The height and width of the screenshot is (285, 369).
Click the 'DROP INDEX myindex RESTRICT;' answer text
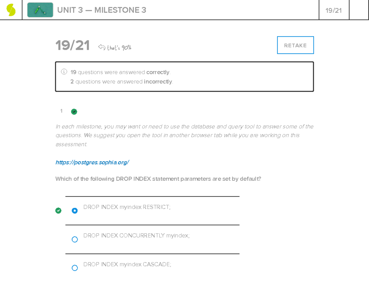point(127,207)
